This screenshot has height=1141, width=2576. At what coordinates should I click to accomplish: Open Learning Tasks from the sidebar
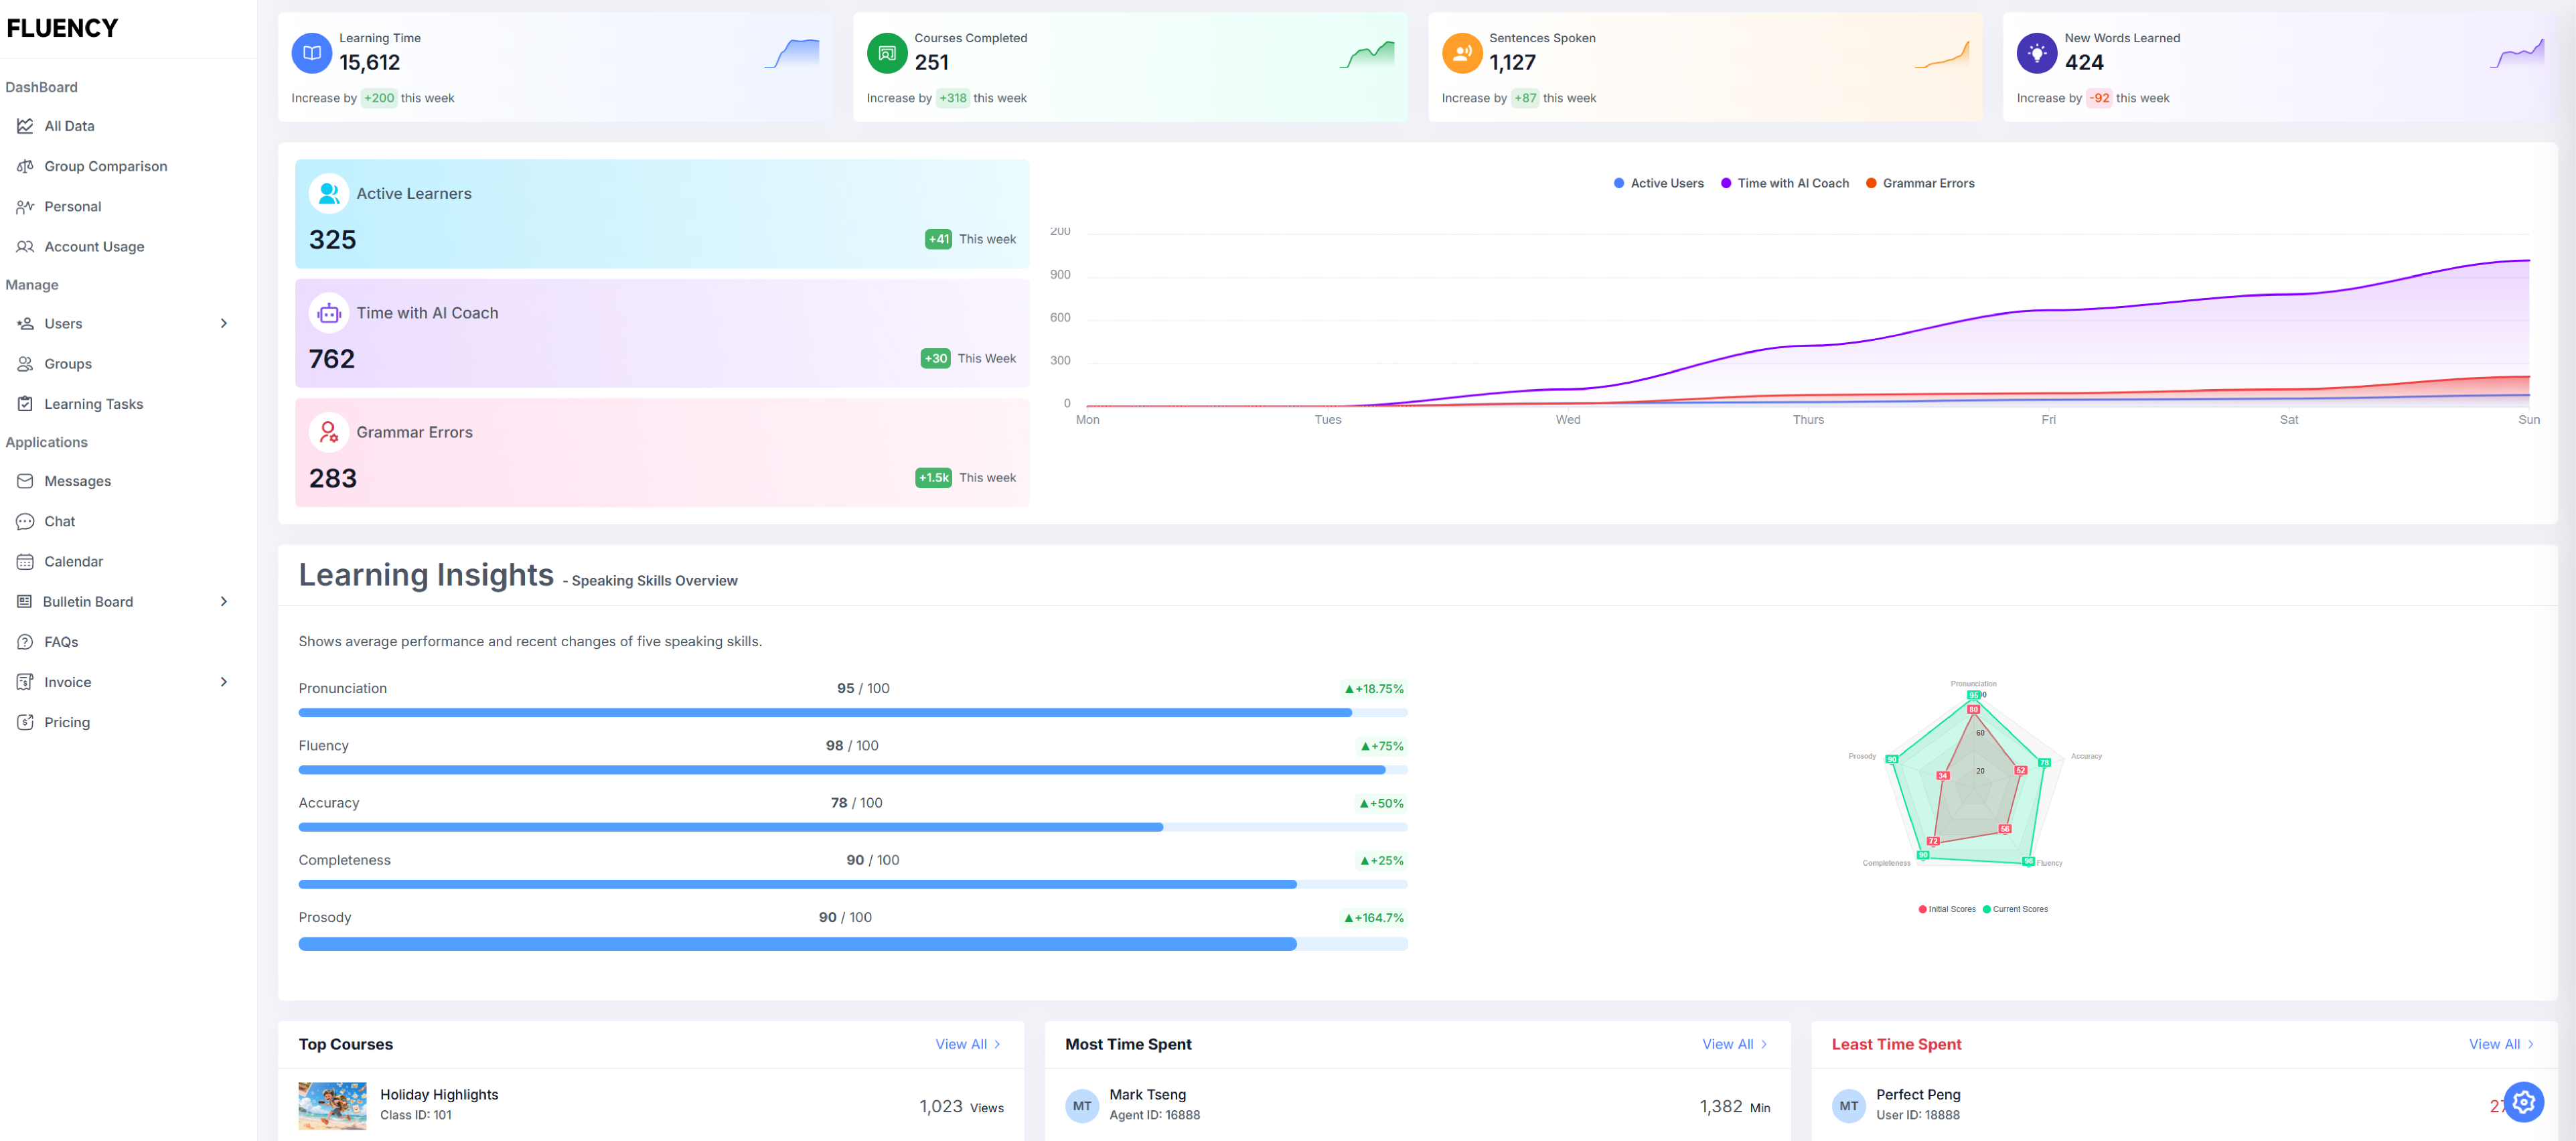coord(93,403)
